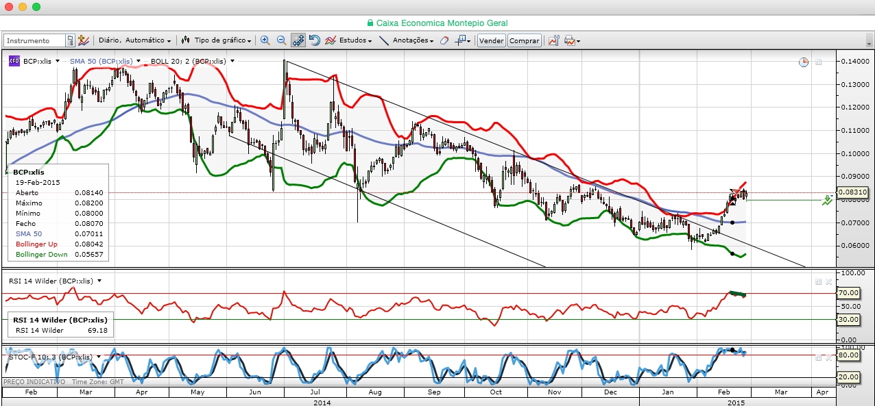Close the STOC-F indicator panel
875x406 pixels.
(828, 357)
